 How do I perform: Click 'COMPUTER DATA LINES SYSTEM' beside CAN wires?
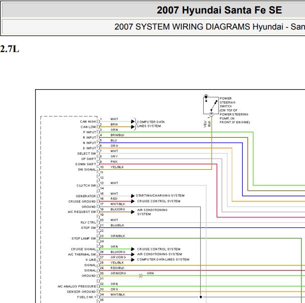pyautogui.click(x=151, y=124)
